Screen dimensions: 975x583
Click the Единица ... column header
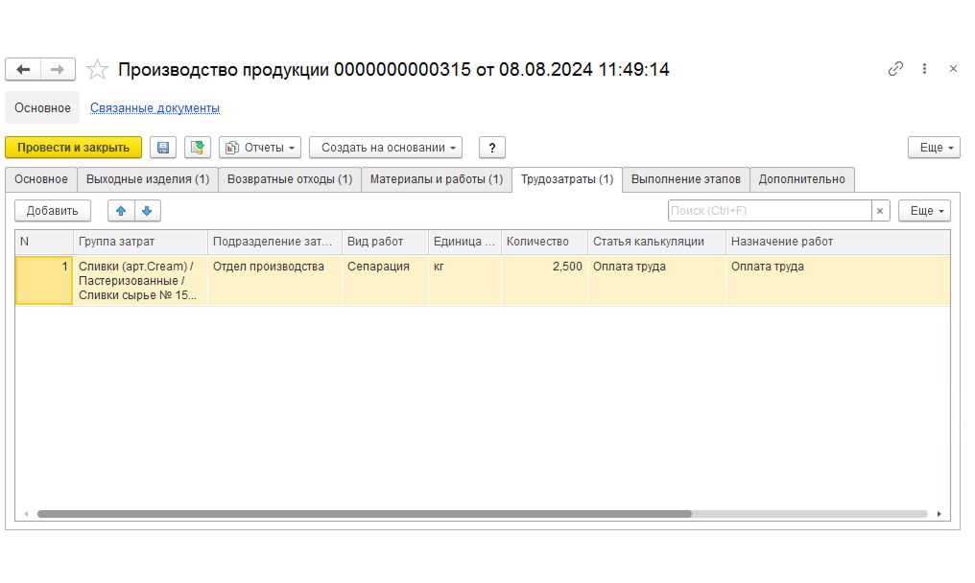464,242
